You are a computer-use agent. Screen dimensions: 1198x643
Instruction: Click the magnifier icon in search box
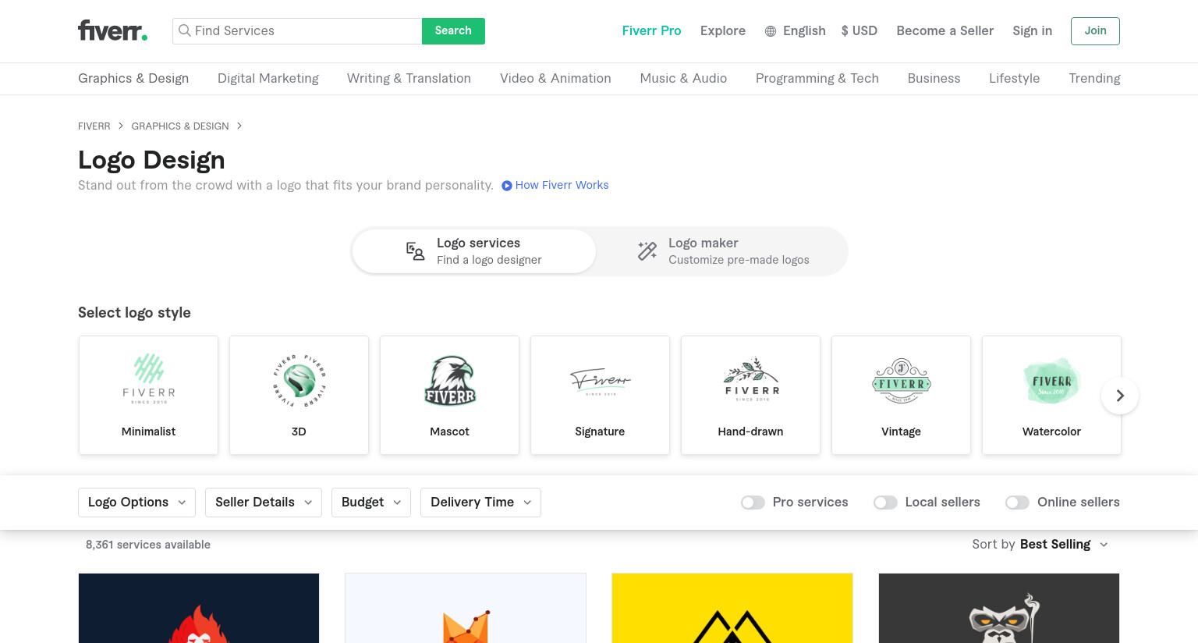click(x=185, y=30)
